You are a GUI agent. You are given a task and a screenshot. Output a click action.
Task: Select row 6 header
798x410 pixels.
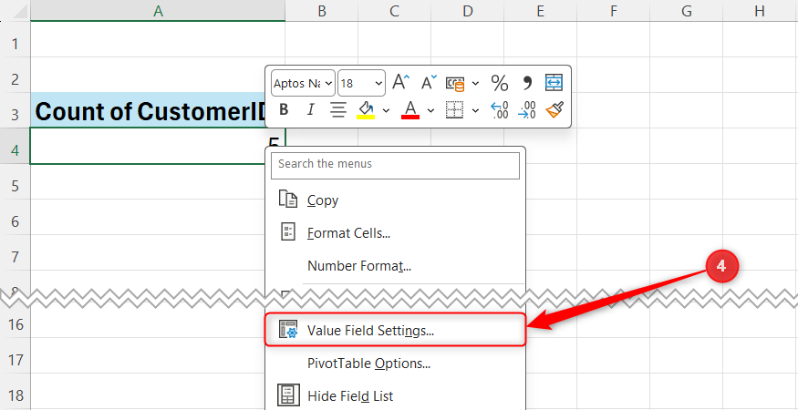point(16,221)
